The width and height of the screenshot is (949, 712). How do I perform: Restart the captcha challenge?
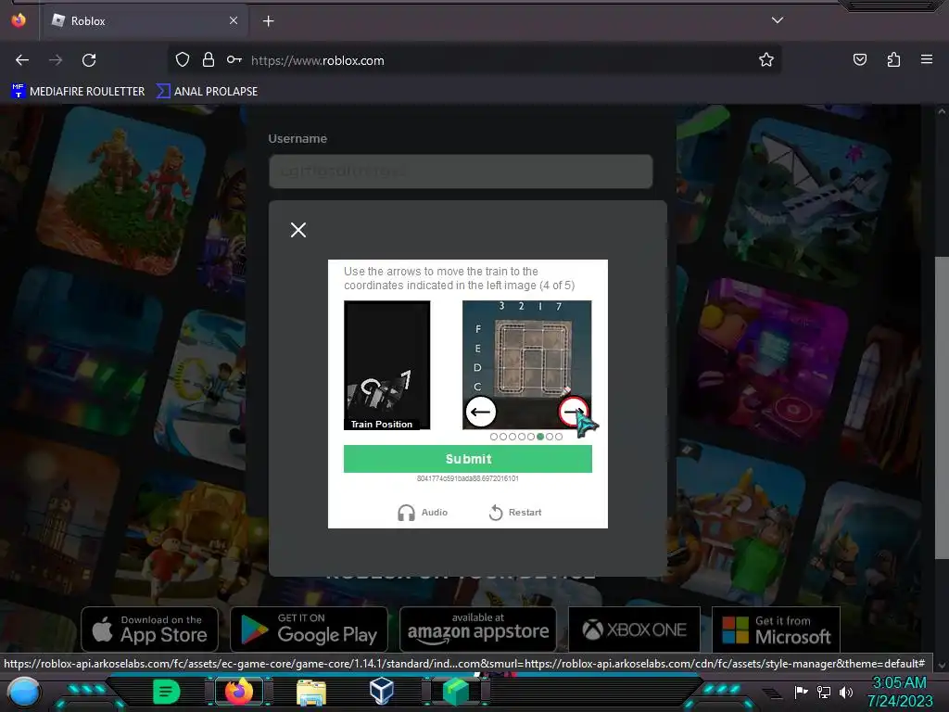[515, 512]
